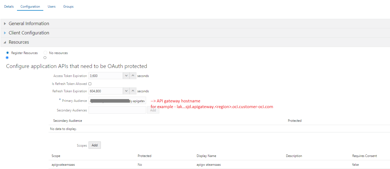Click Add to create a new scope
Image resolution: width=390 pixels, height=169 pixels.
95,145
